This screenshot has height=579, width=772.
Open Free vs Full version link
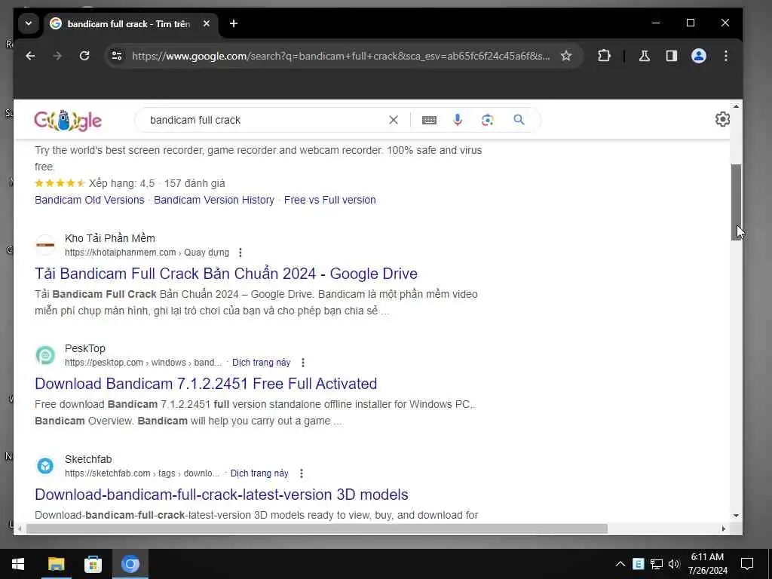tap(330, 200)
